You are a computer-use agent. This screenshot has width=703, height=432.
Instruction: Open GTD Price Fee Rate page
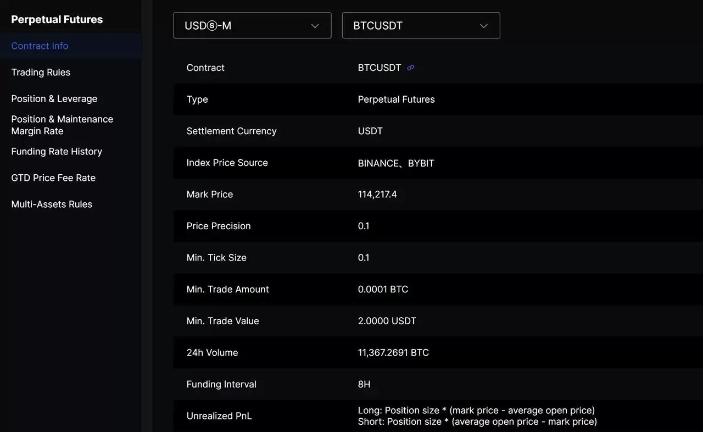tap(53, 178)
